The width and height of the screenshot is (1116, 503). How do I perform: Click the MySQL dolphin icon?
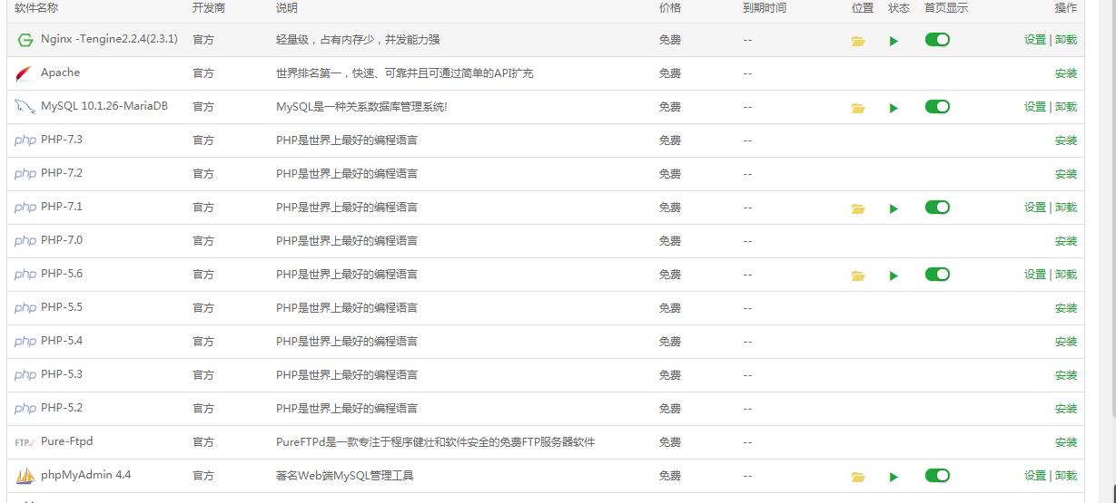tap(25, 107)
